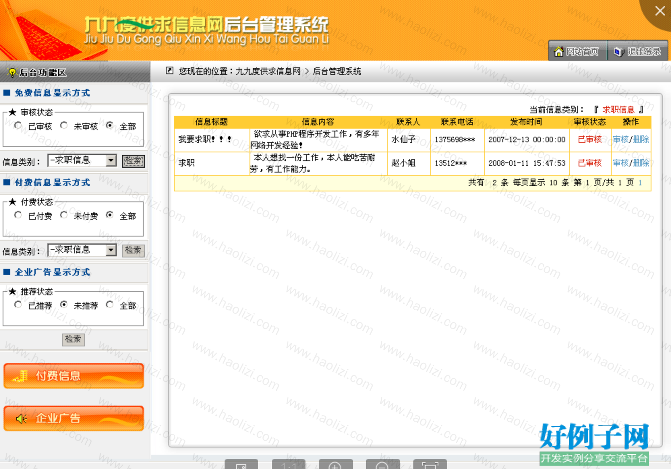This screenshot has width=671, height=469.
Task: Click the zoom out (−) viewer button
Action: [382, 464]
